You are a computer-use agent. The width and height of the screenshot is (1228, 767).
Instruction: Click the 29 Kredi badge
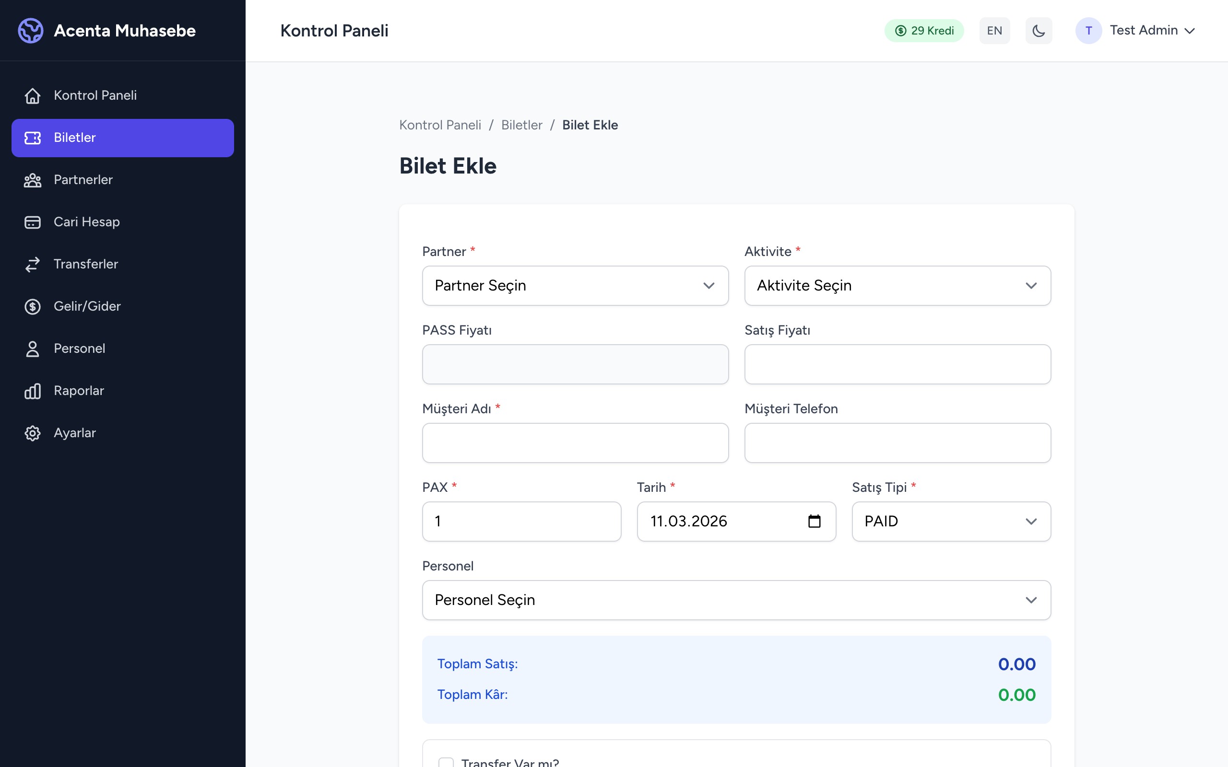[x=923, y=30]
